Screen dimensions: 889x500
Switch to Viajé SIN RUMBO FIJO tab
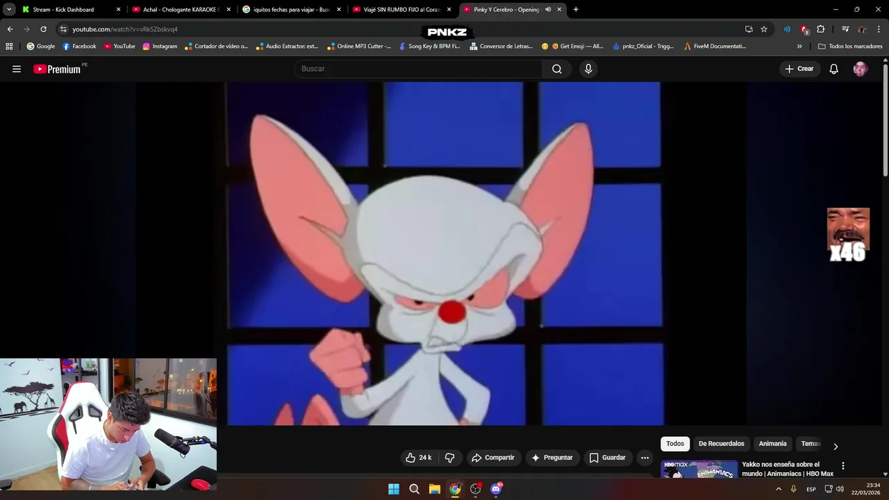click(x=401, y=10)
